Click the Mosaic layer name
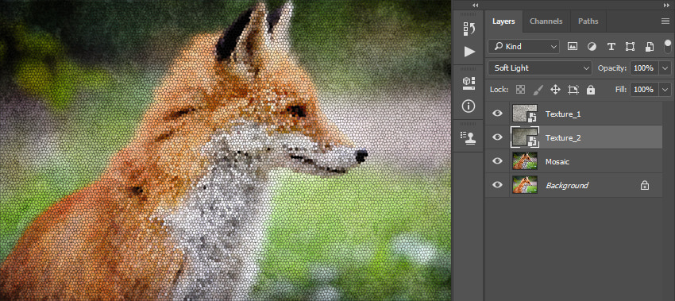 coord(557,161)
